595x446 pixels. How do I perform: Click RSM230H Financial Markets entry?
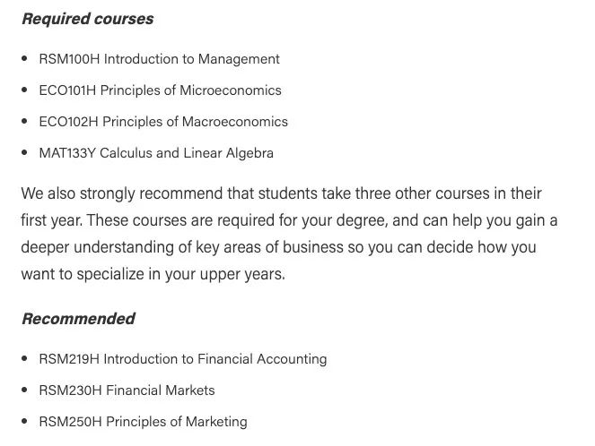[127, 390]
